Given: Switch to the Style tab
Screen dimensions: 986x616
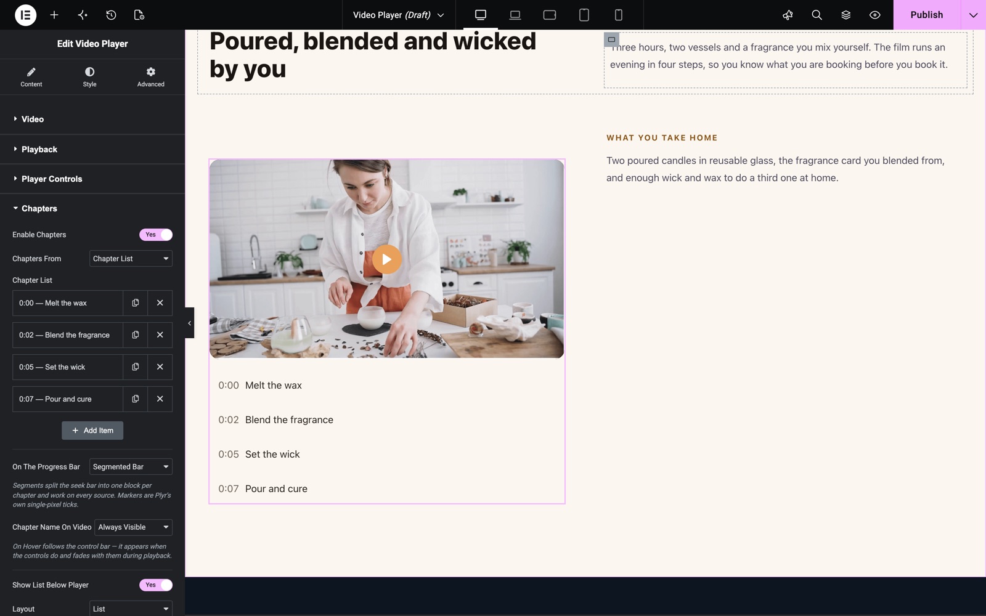Looking at the screenshot, I should tap(90, 77).
